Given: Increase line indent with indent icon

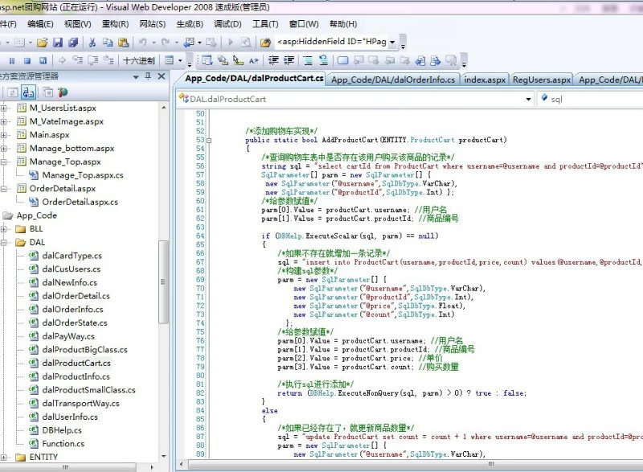Looking at the screenshot, I should (x=289, y=60).
